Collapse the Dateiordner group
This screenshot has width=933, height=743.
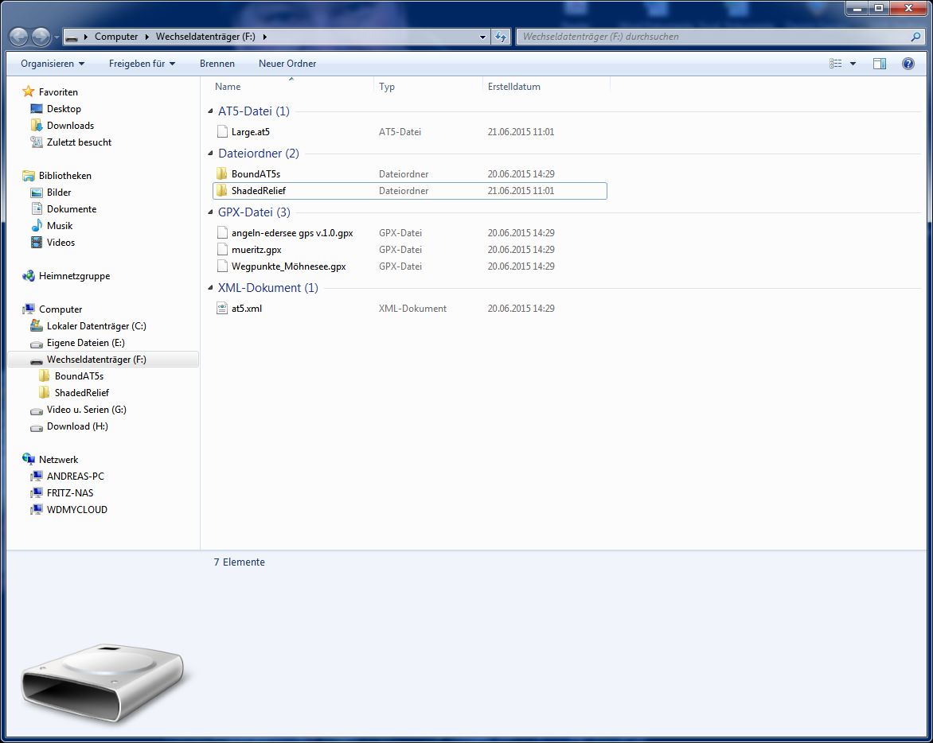(x=210, y=154)
